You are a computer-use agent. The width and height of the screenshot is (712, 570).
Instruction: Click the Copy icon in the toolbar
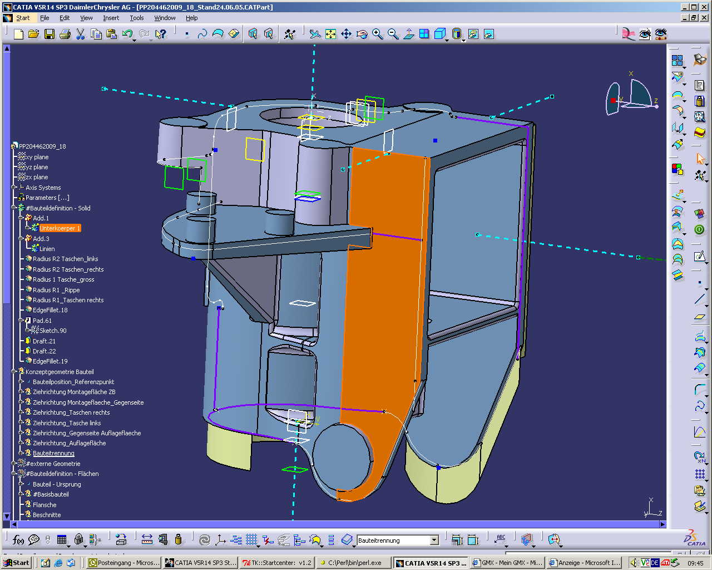click(x=96, y=35)
